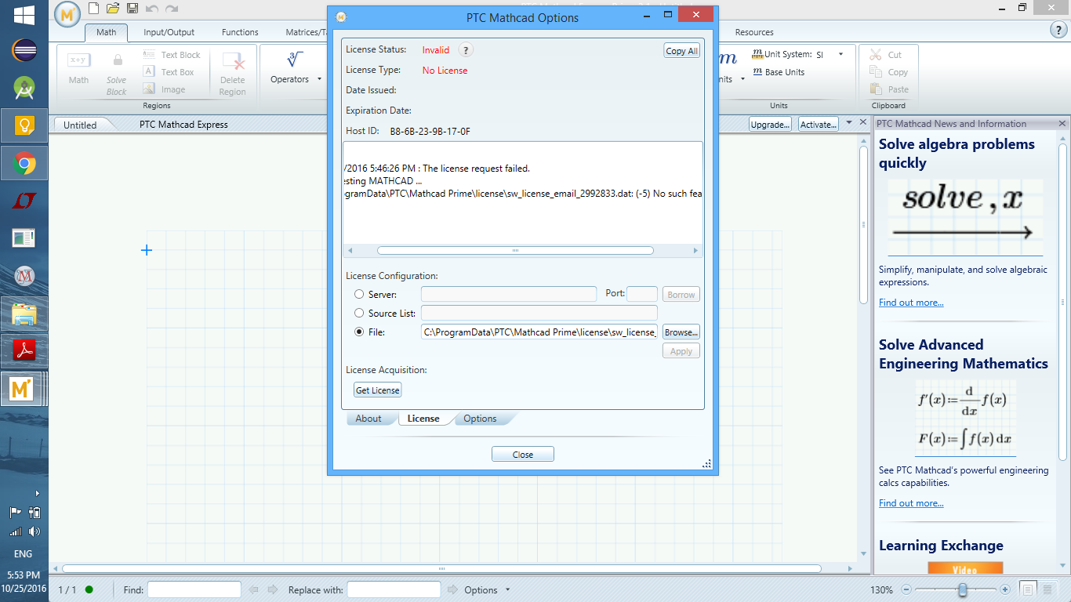Close the options dialog with Close button
1071x602 pixels.
click(x=523, y=455)
